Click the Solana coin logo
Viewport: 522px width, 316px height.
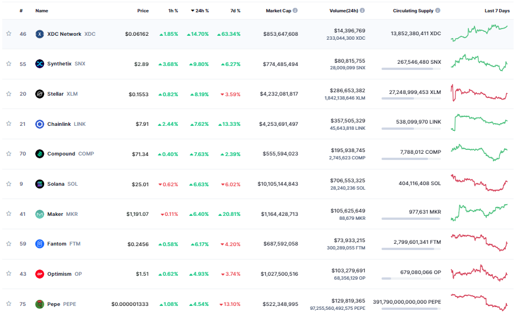tap(40, 184)
